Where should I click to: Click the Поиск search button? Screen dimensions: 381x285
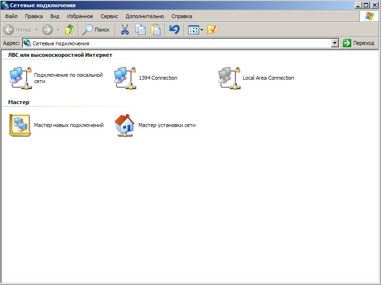pos(96,30)
